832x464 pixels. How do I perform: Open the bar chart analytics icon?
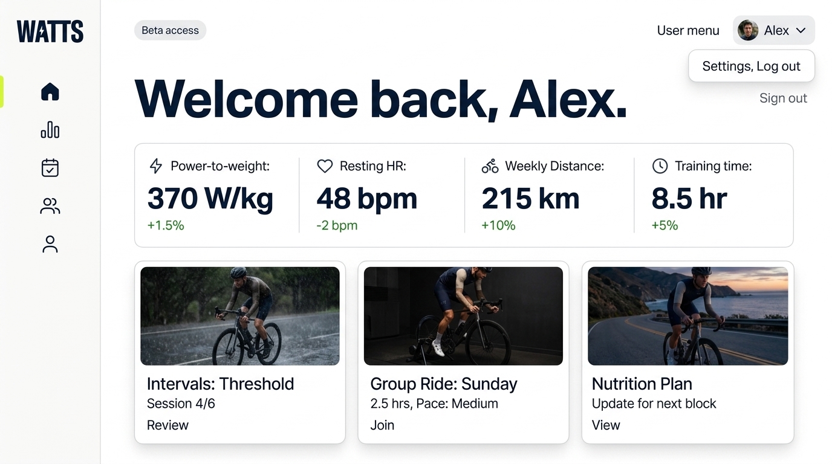[x=50, y=130]
